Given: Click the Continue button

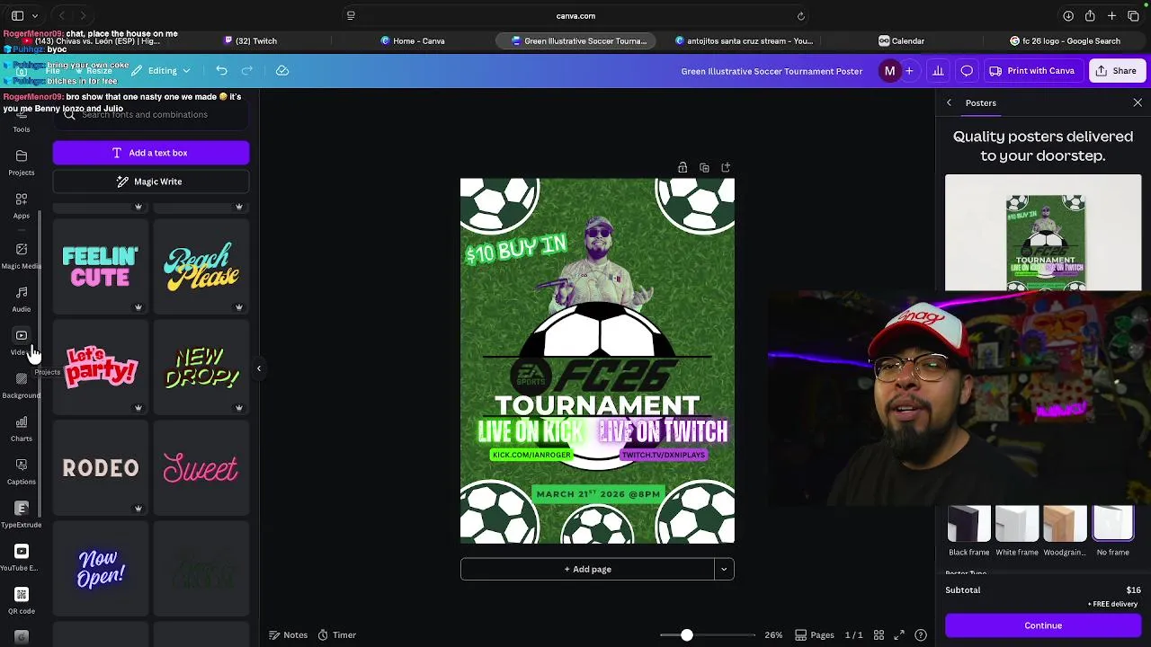Looking at the screenshot, I should point(1043,625).
